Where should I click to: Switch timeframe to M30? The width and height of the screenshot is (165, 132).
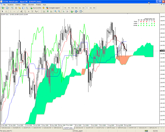click(76, 8)
